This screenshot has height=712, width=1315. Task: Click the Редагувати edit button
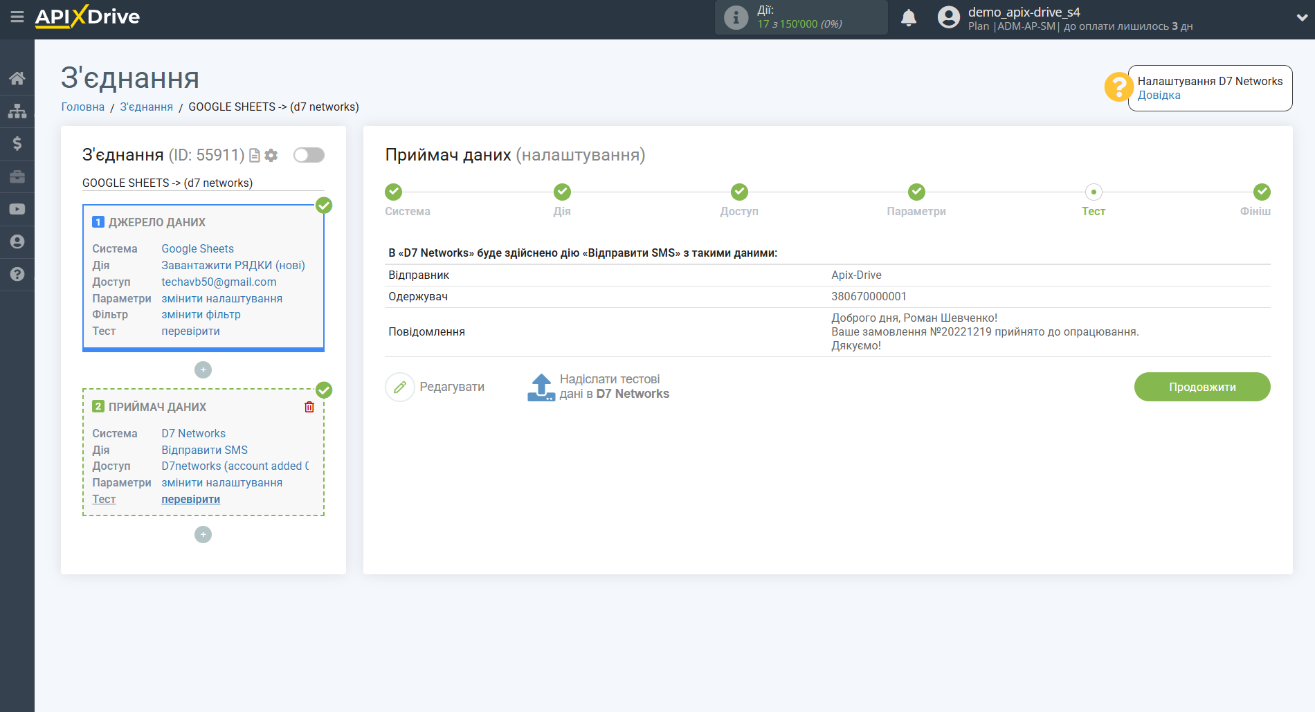[x=436, y=387]
